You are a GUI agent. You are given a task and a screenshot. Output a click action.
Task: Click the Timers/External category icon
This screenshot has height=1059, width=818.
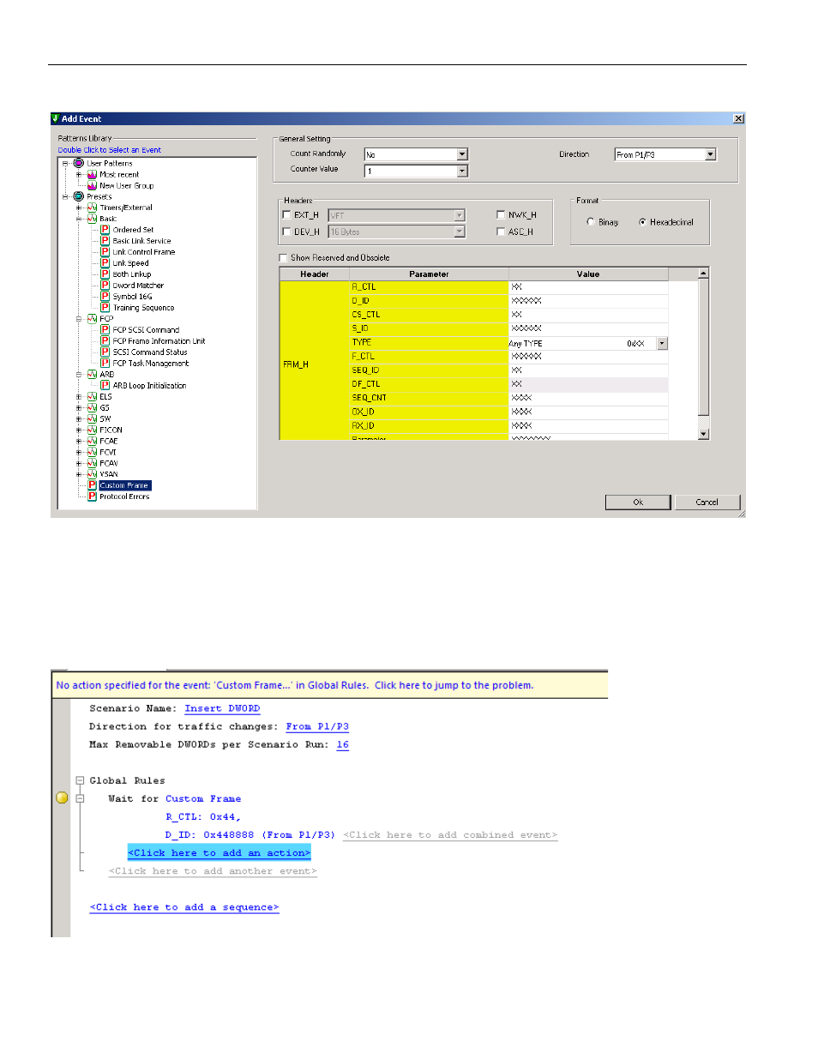(92, 208)
